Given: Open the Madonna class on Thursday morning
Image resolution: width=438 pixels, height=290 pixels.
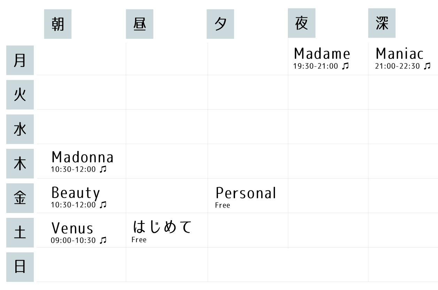Looking at the screenshot, I should click(83, 158).
